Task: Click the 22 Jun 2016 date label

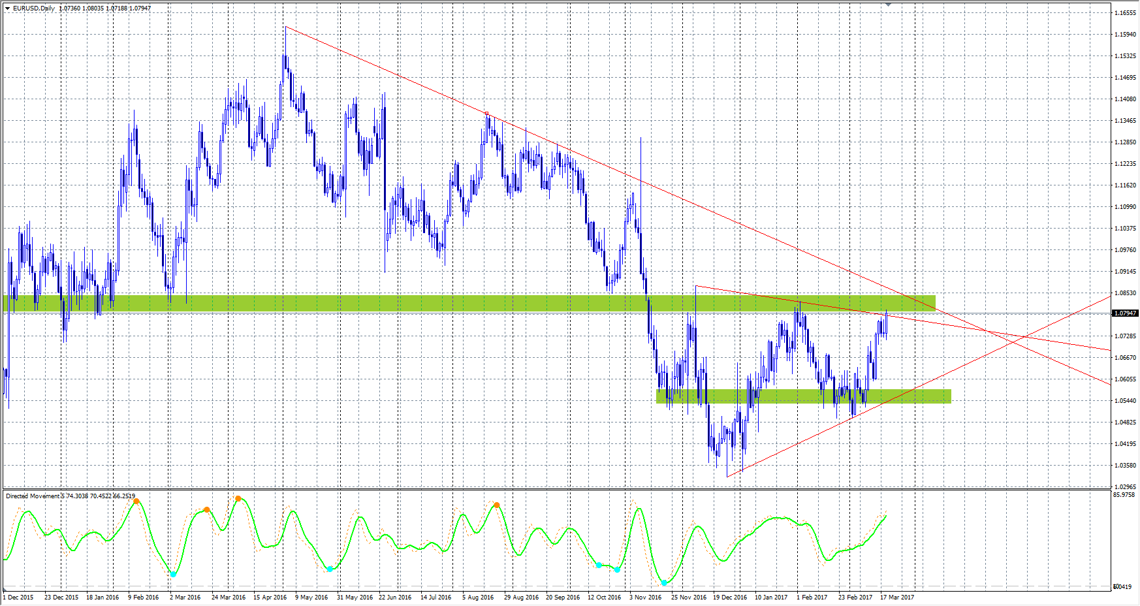Action: click(395, 597)
